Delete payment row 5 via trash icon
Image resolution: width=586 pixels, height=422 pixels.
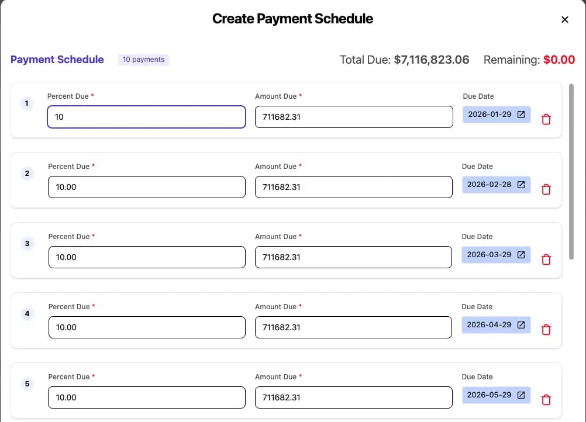click(546, 399)
